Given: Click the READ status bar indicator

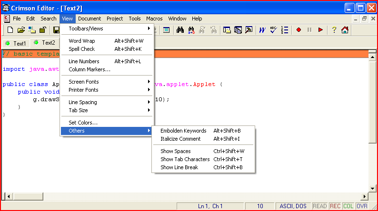Looking at the screenshot, I should coord(319,206).
